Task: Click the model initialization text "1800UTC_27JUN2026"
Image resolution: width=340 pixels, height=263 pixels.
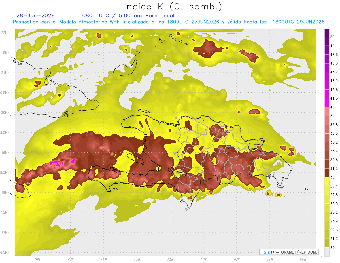Action: point(193,22)
